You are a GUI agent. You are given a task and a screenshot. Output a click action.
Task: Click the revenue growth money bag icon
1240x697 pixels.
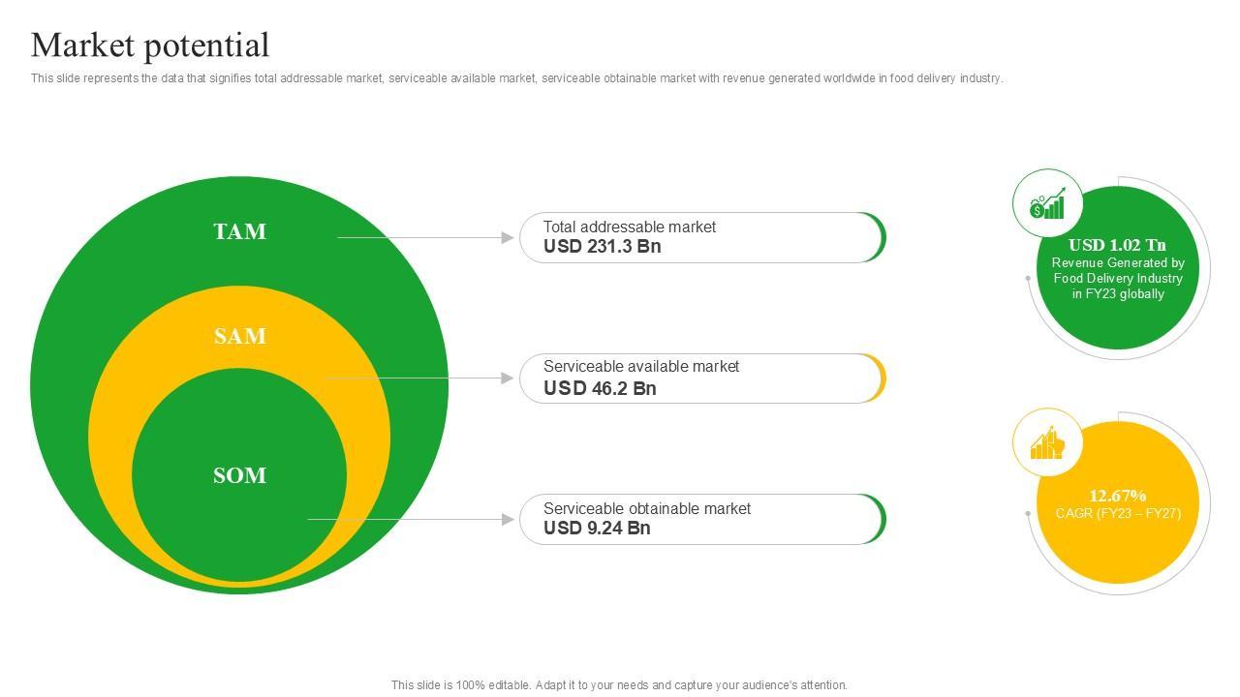click(1047, 204)
